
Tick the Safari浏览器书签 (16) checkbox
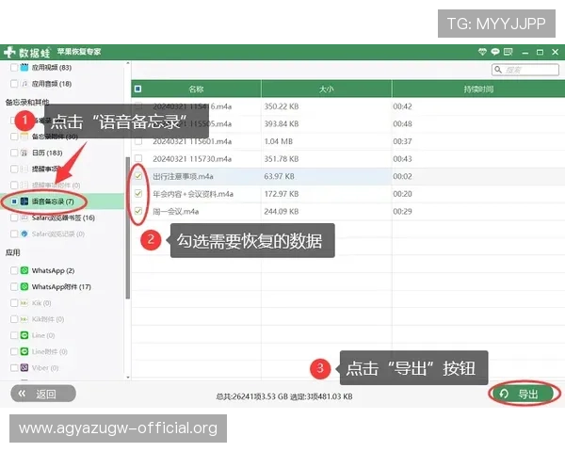click(x=14, y=218)
